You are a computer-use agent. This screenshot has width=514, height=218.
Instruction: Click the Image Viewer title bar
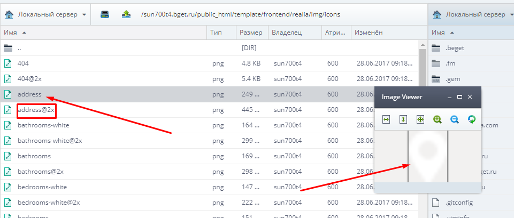(428, 97)
